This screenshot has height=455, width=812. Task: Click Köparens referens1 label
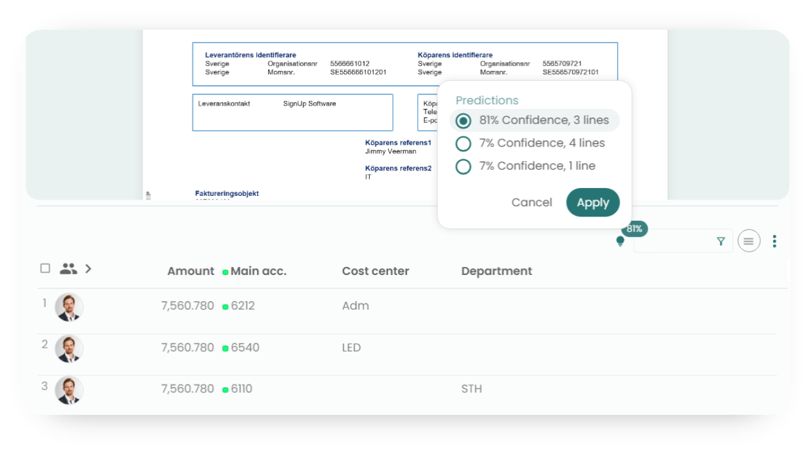click(x=398, y=143)
